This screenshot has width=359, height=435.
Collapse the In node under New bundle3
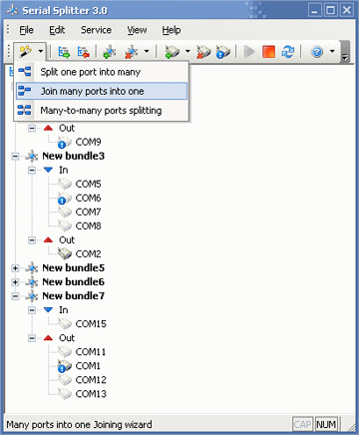tap(32, 170)
